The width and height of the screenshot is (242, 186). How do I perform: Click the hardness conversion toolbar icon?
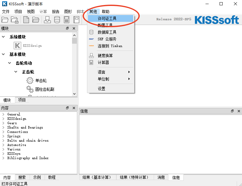click(47, 20)
